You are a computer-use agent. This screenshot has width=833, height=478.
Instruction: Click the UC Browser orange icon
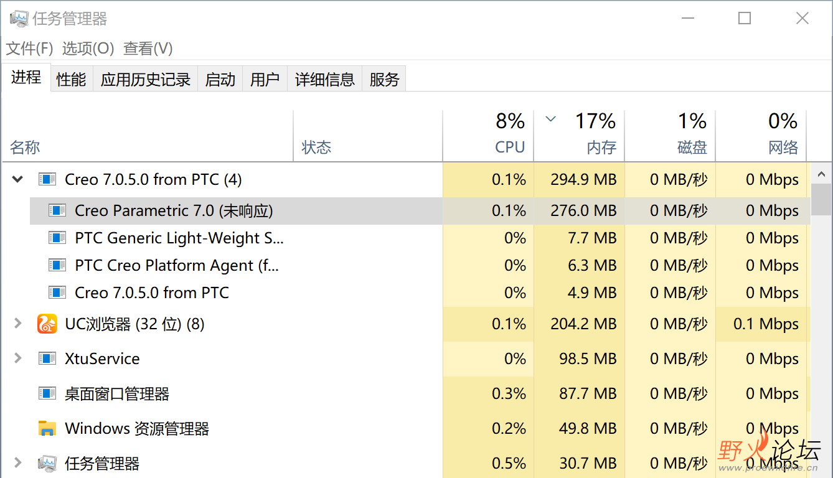point(47,324)
